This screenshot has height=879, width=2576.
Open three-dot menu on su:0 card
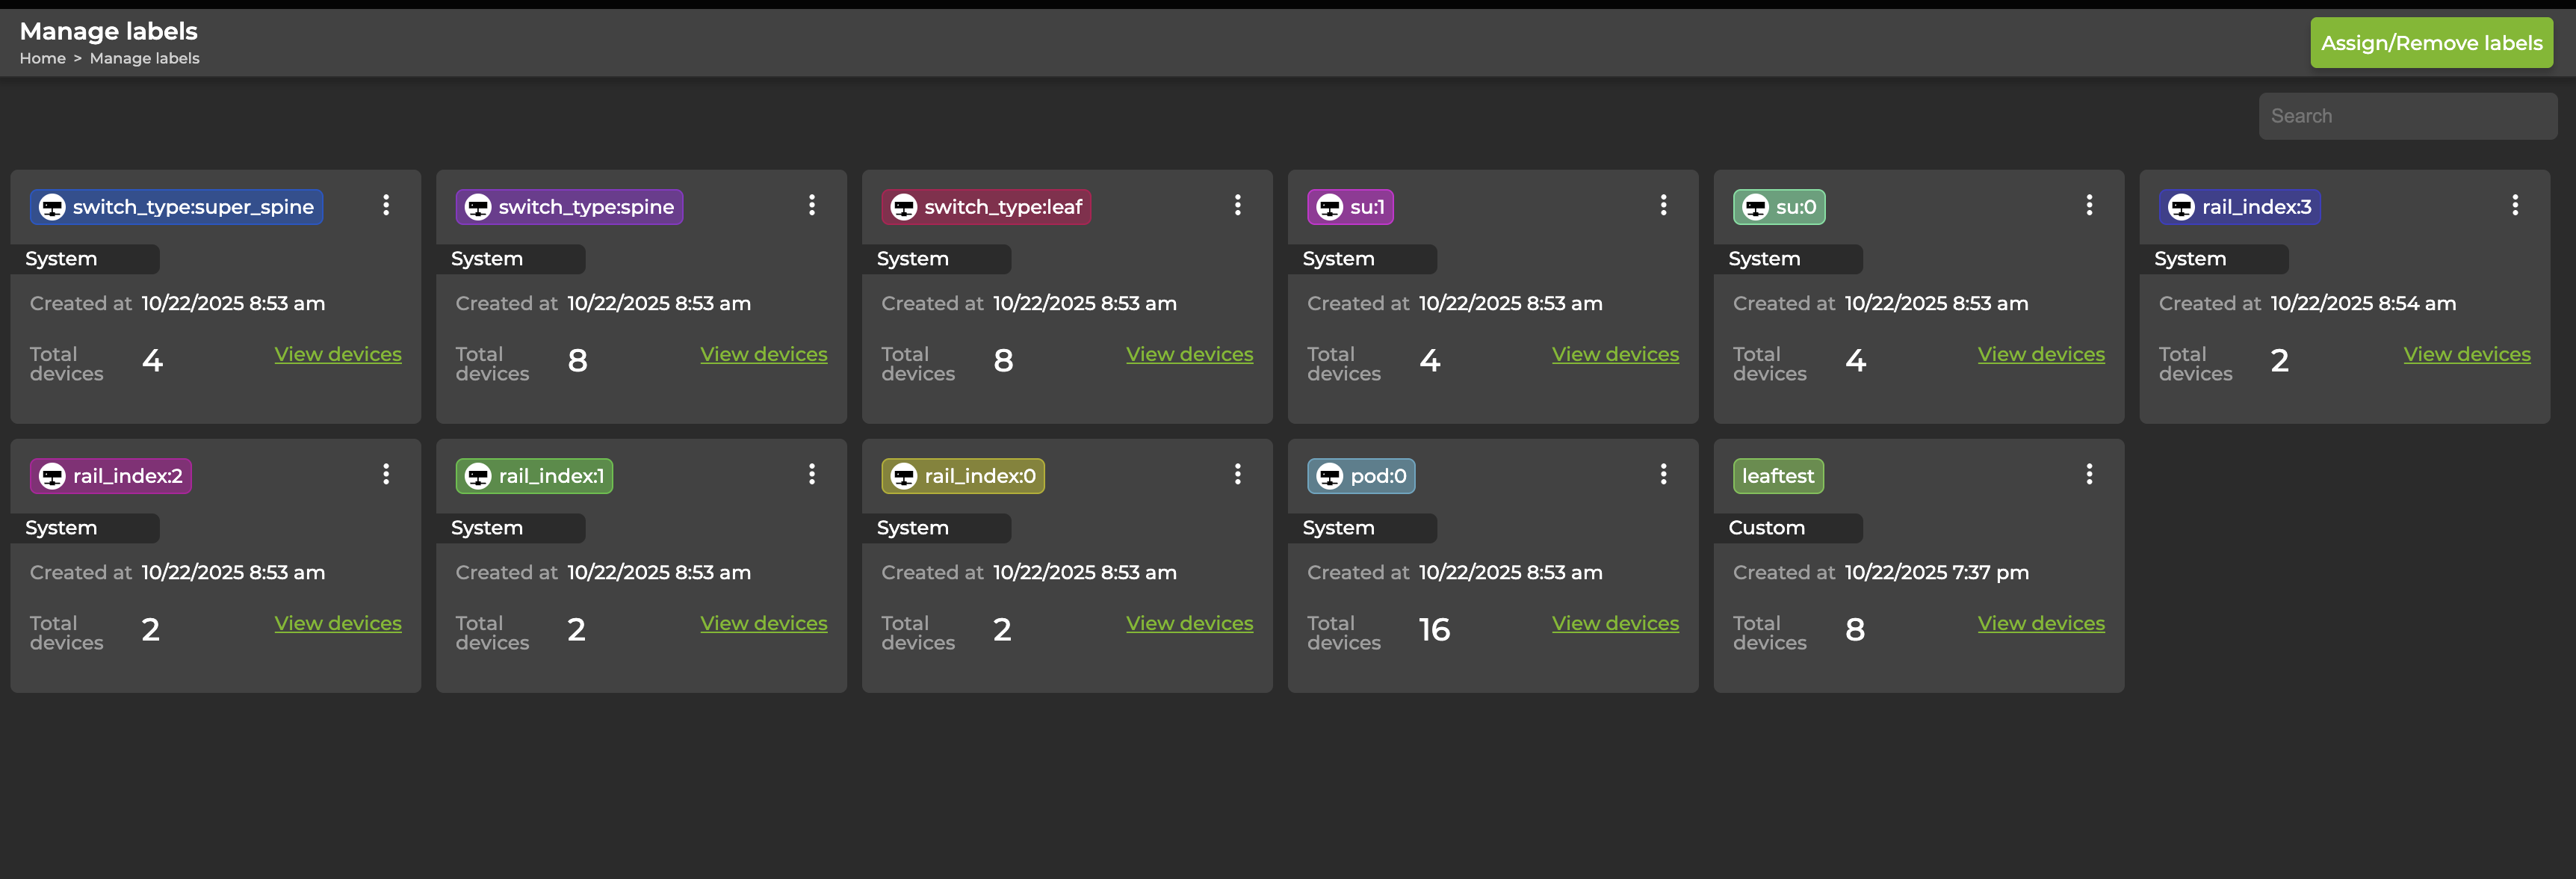[x=2089, y=205]
